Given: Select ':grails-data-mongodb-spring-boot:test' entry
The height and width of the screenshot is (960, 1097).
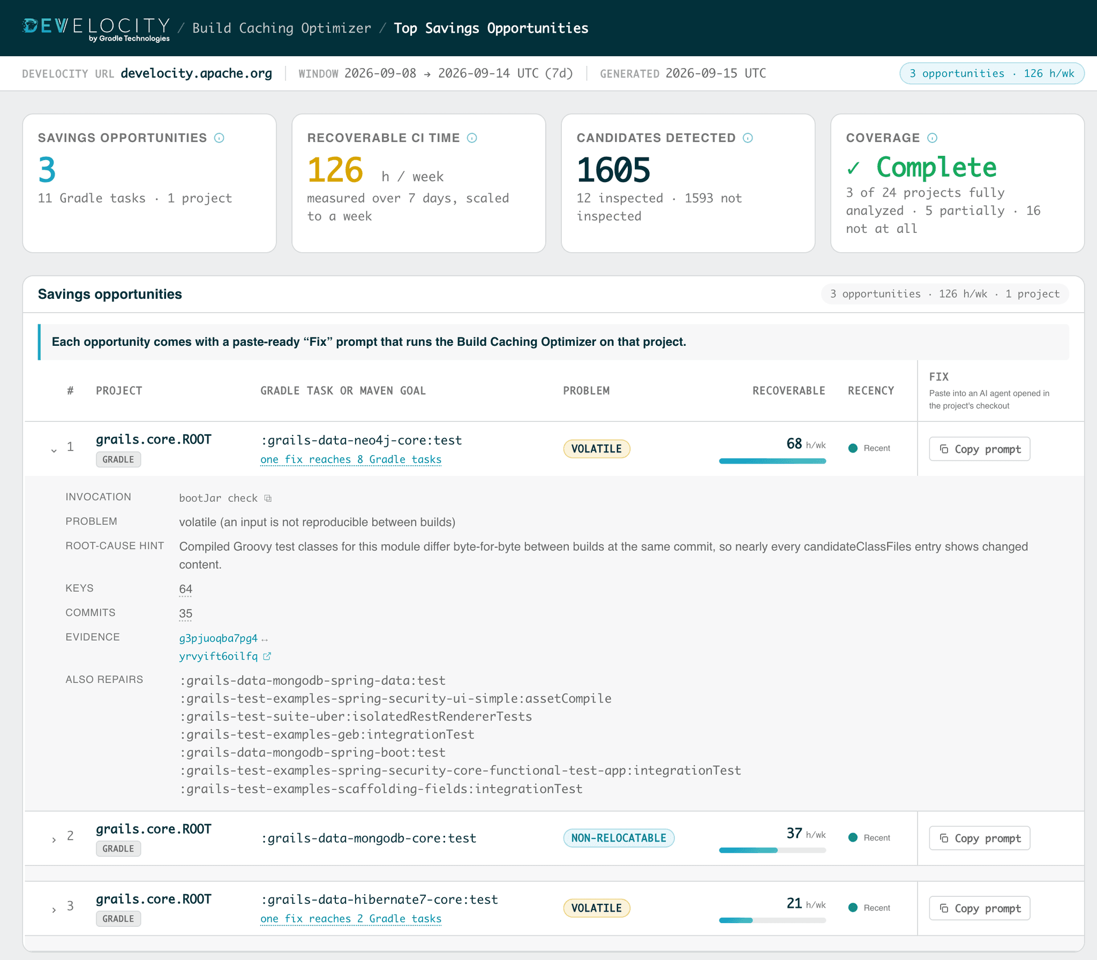Looking at the screenshot, I should pos(313,752).
